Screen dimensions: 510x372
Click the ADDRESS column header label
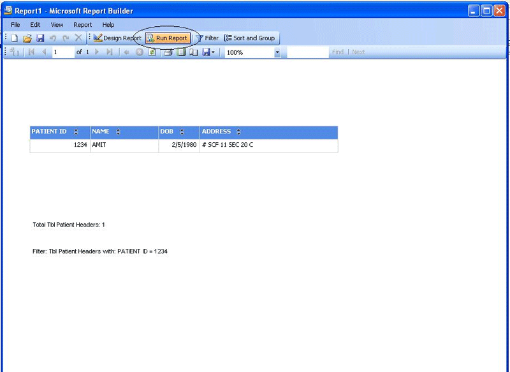[216, 131]
